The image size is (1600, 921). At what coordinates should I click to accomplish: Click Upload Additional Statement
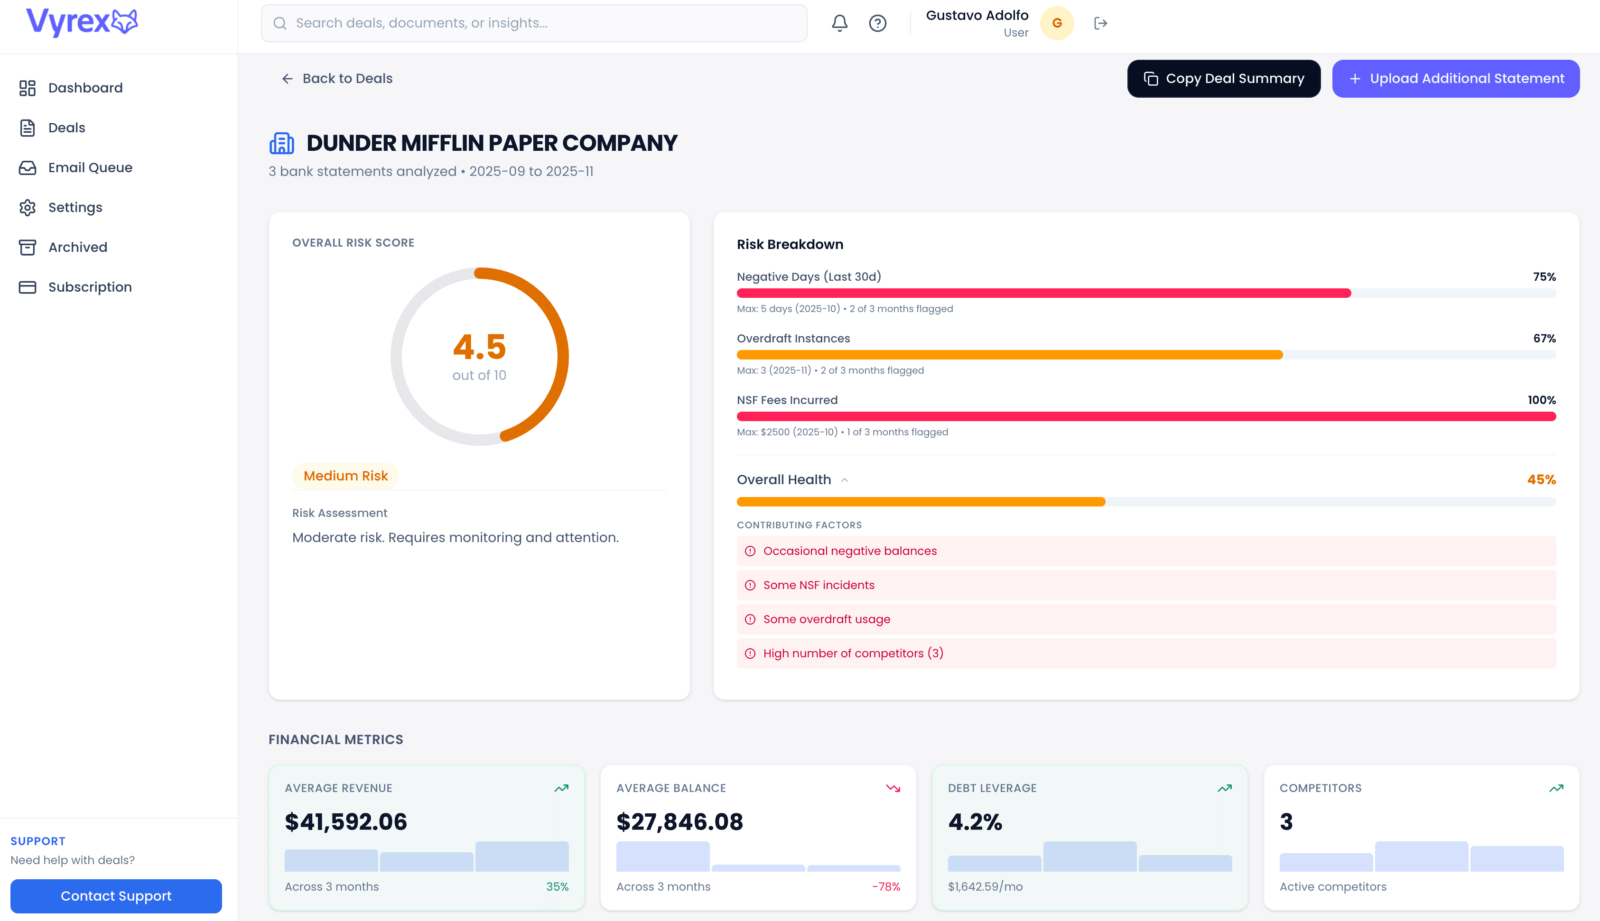coord(1455,78)
